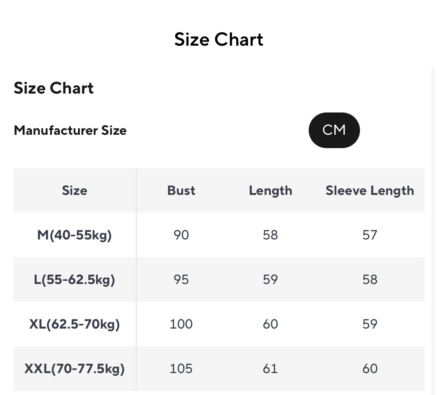Click the Sleeve Length column header
Viewport: 438px width, 395px height.
point(370,190)
